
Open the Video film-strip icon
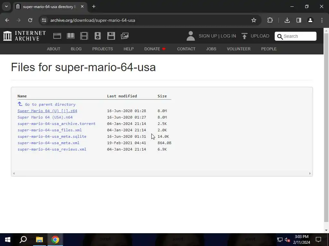coord(84,36)
